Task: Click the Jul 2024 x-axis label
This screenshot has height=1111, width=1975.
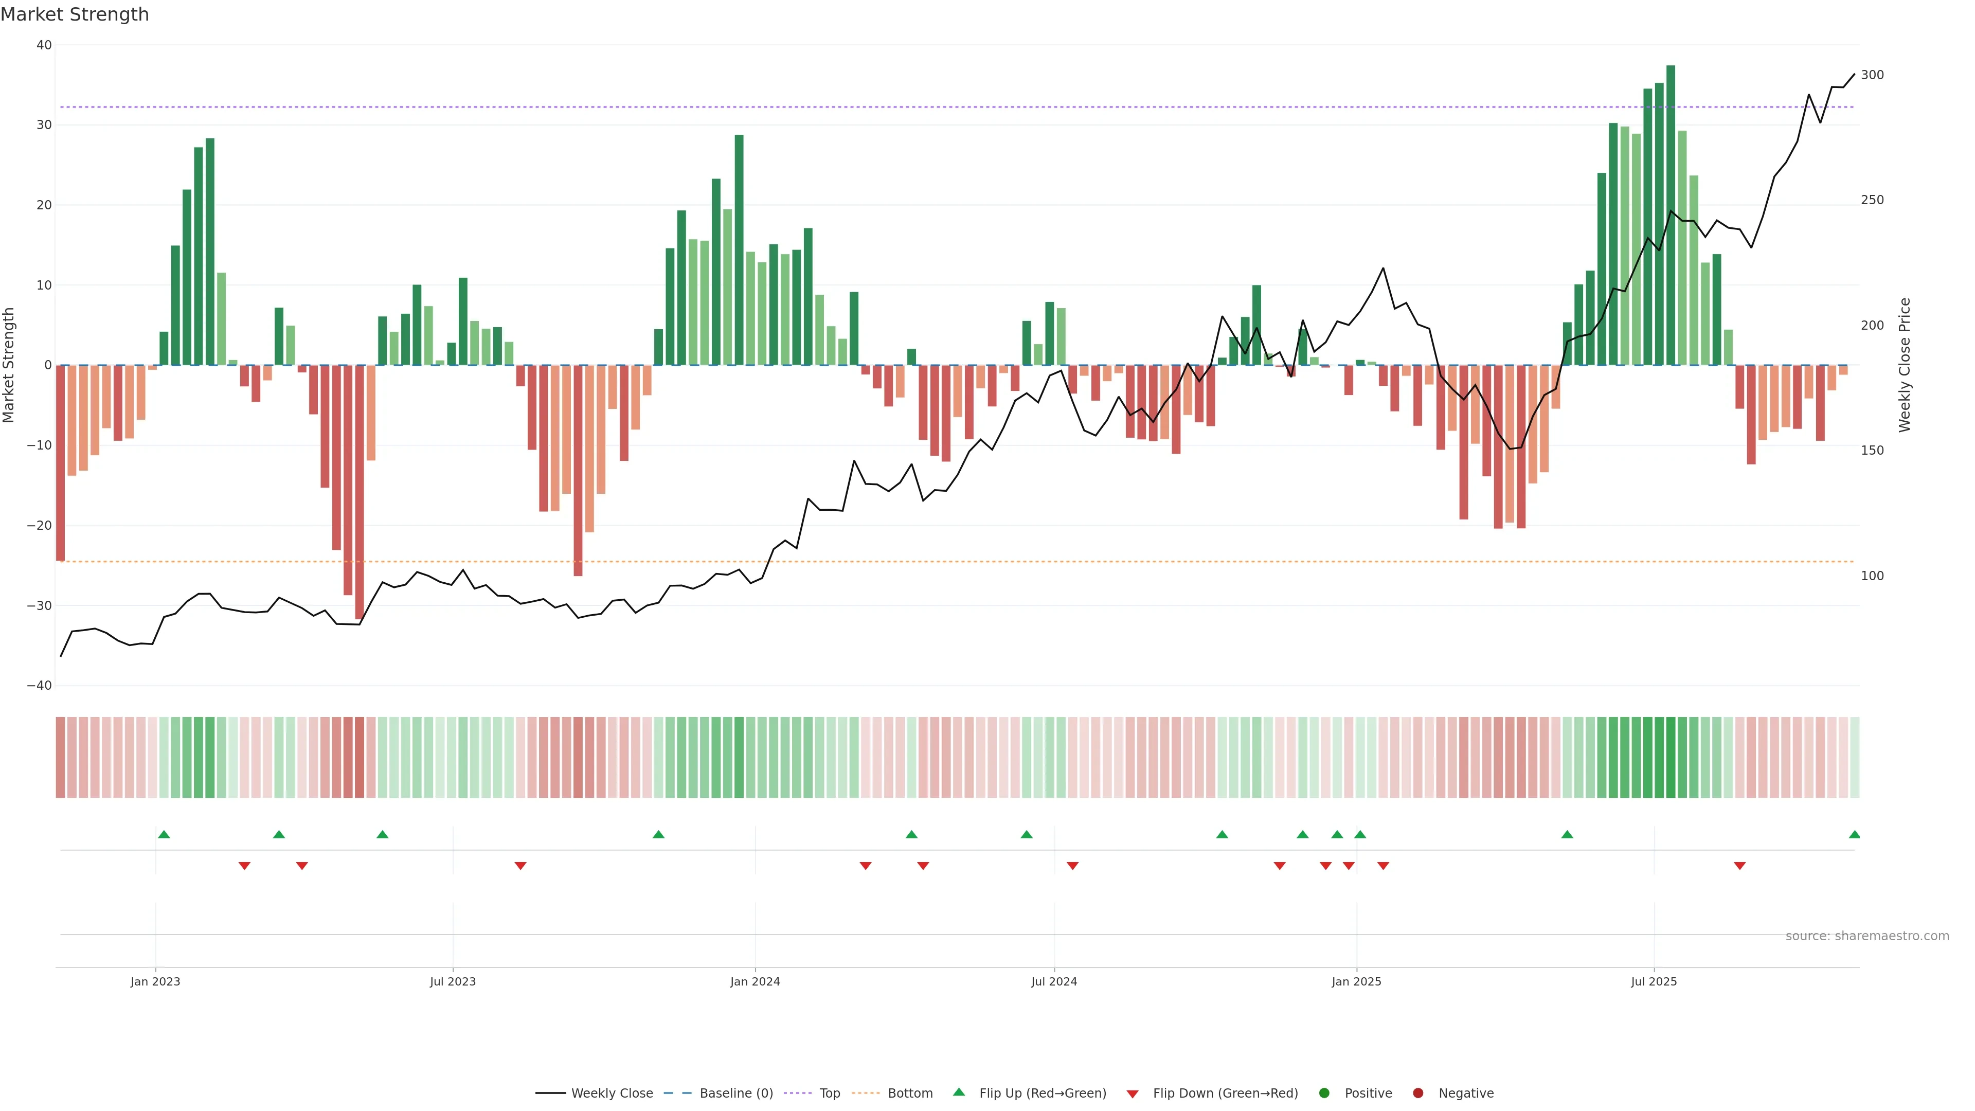Action: 1053,982
